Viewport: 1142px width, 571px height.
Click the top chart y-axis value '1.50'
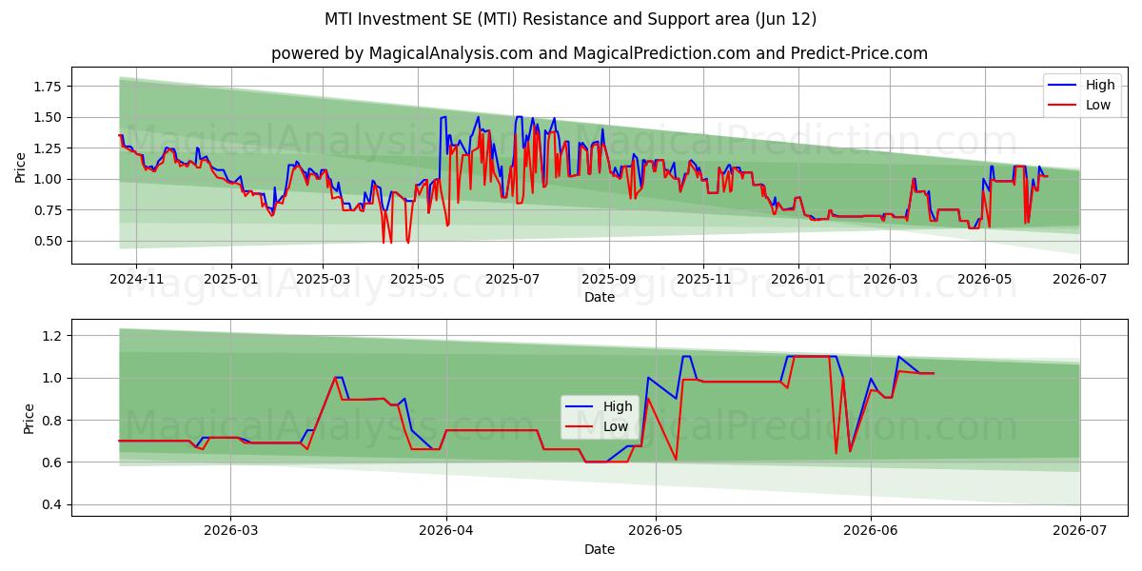(49, 117)
